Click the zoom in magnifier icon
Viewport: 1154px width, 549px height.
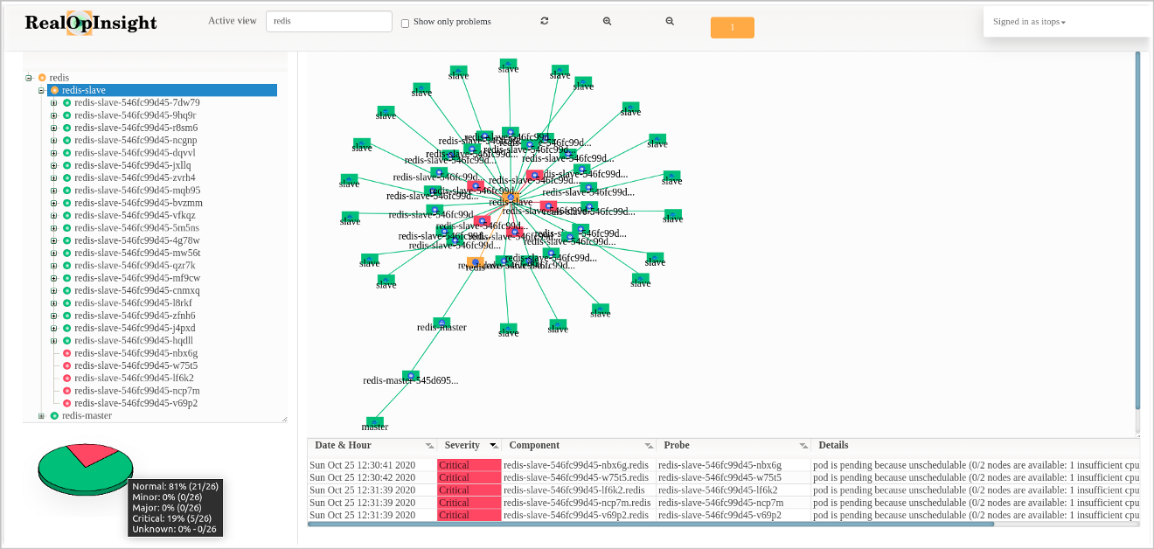(607, 21)
